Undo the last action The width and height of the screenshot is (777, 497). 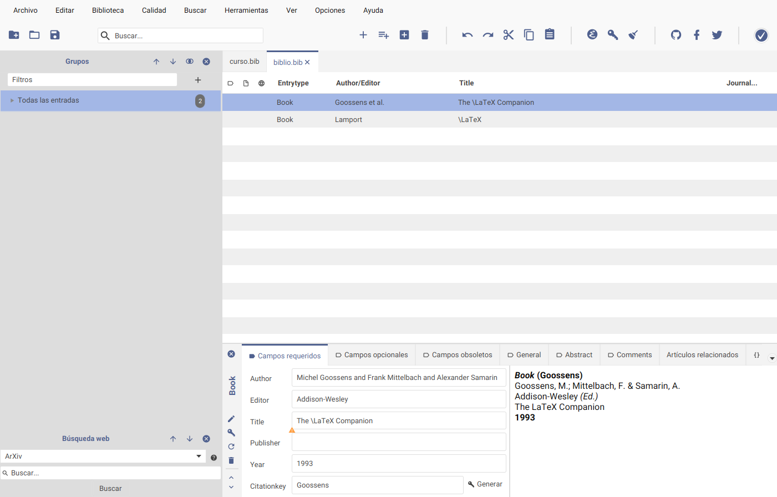pos(468,35)
